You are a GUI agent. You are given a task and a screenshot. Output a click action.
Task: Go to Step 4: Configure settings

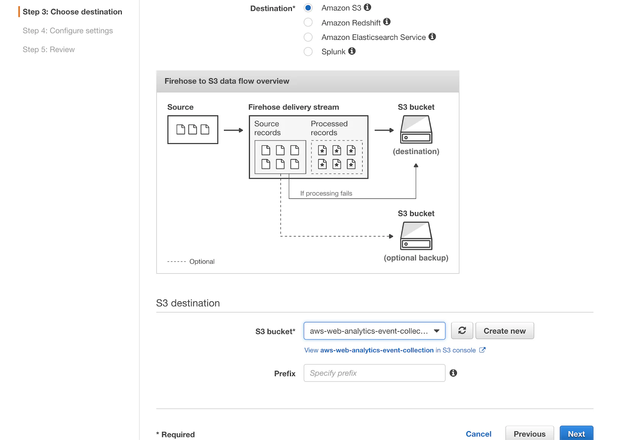[x=68, y=31]
